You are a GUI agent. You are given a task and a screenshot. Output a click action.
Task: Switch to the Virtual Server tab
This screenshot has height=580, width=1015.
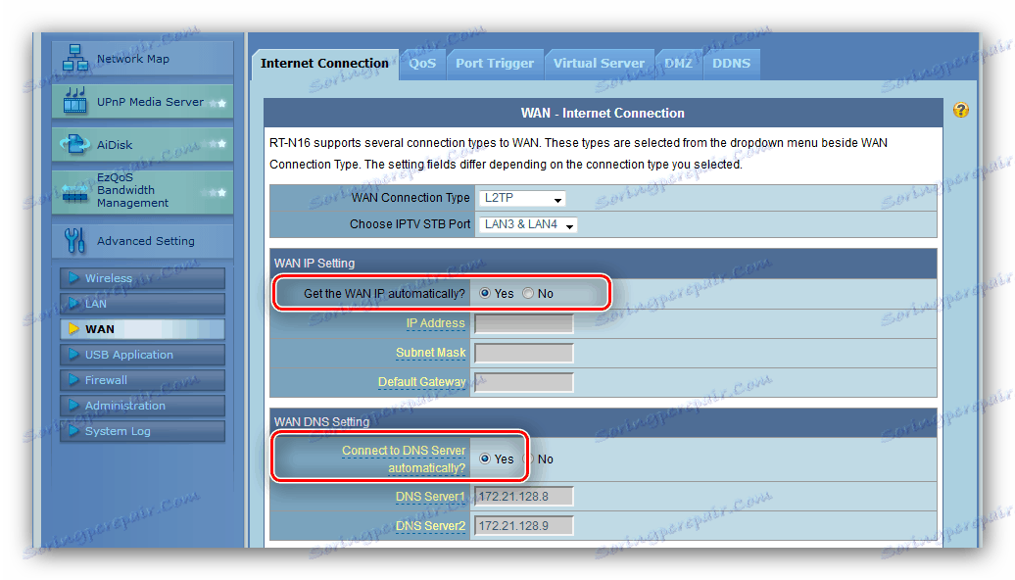[x=599, y=64]
